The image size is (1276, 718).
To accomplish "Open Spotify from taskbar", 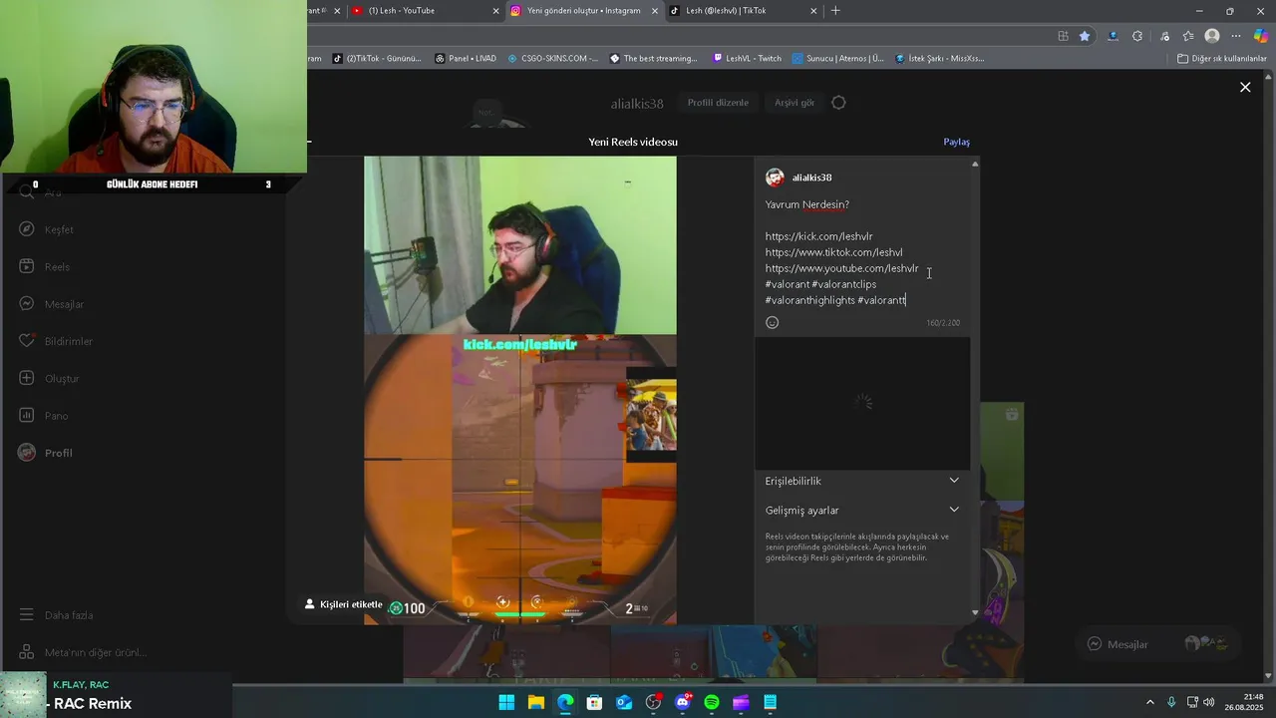I will click(x=712, y=702).
